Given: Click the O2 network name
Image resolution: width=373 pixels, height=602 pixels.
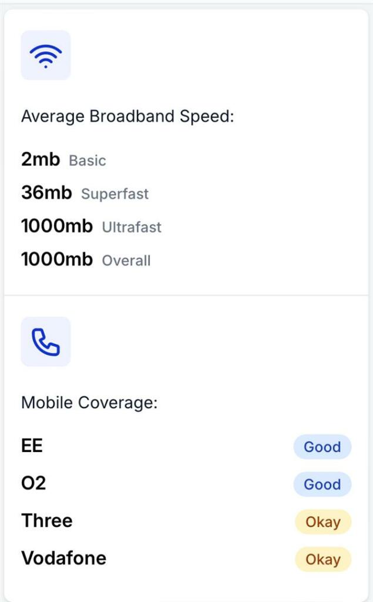Looking at the screenshot, I should pos(33,483).
